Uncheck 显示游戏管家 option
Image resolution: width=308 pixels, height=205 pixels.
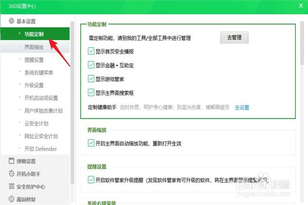(91, 78)
